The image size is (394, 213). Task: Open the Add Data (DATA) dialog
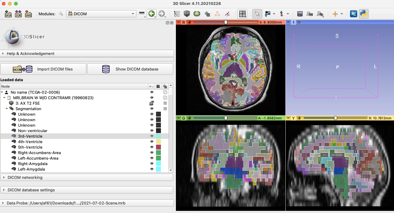coord(8,14)
